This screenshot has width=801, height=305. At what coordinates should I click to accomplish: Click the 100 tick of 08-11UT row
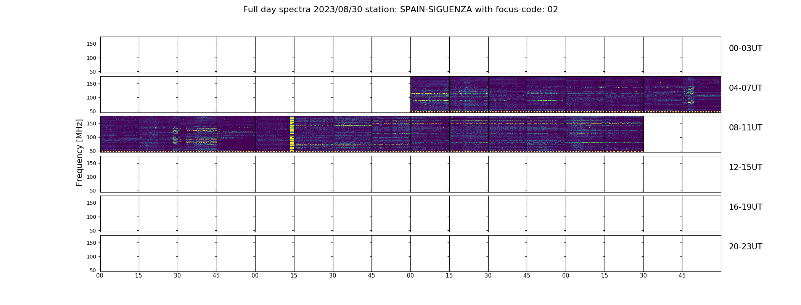(92, 137)
